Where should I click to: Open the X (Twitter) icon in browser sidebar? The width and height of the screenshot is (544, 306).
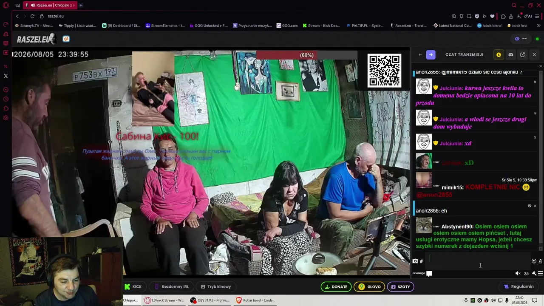click(x=6, y=76)
